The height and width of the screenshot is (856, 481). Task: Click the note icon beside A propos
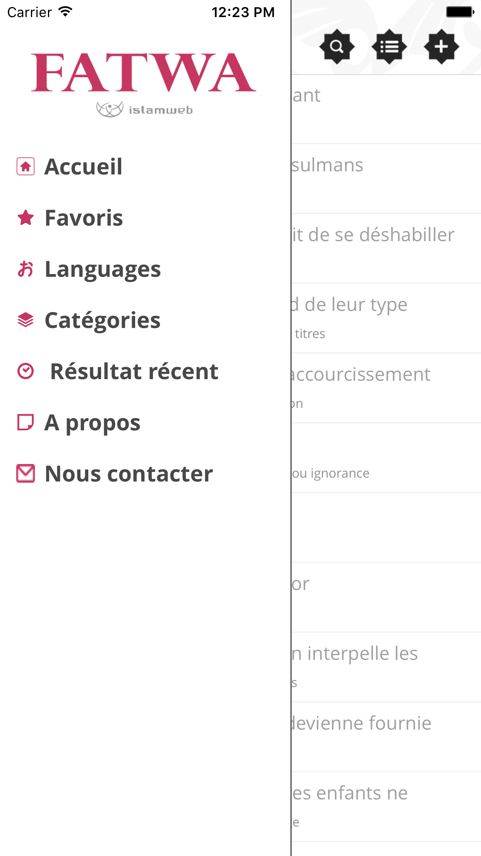coord(26,423)
